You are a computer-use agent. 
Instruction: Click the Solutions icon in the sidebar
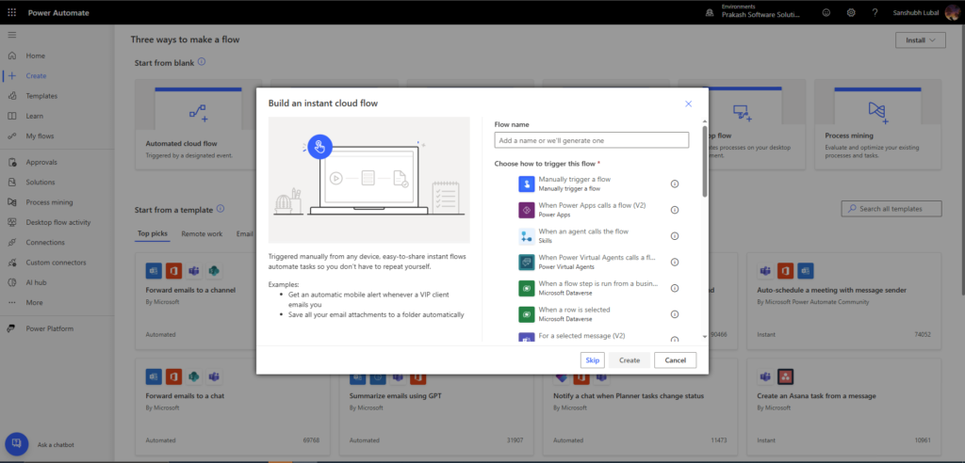pos(11,182)
